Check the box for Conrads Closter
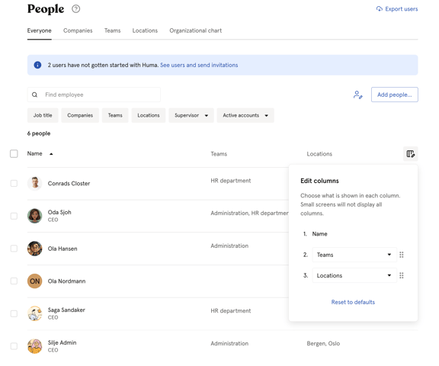The image size is (439, 366). 14,184
